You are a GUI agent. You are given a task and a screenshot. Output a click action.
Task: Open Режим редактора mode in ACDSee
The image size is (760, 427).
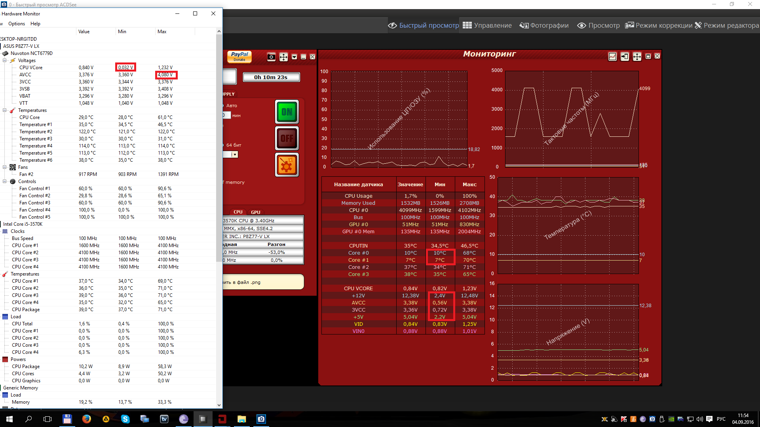tap(727, 25)
